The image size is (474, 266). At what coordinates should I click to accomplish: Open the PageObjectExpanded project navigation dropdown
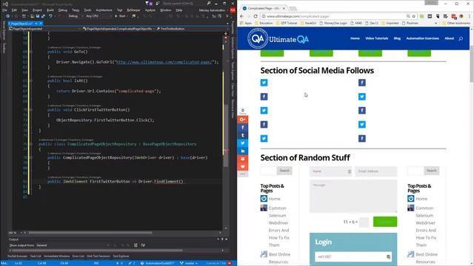click(x=45, y=29)
